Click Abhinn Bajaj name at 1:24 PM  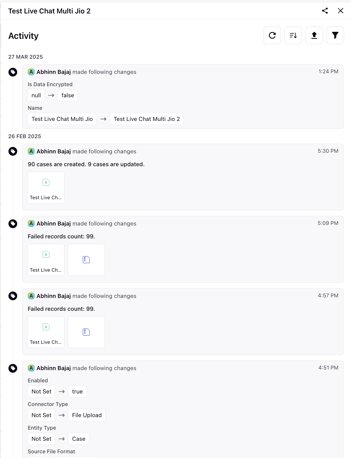[x=54, y=72]
